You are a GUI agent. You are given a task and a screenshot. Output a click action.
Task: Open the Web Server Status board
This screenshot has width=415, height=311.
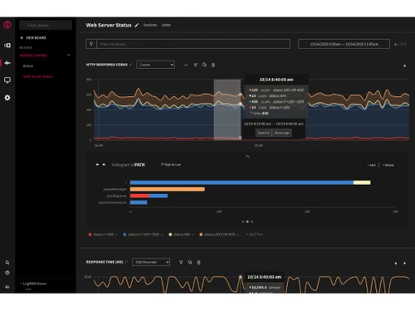38,76
